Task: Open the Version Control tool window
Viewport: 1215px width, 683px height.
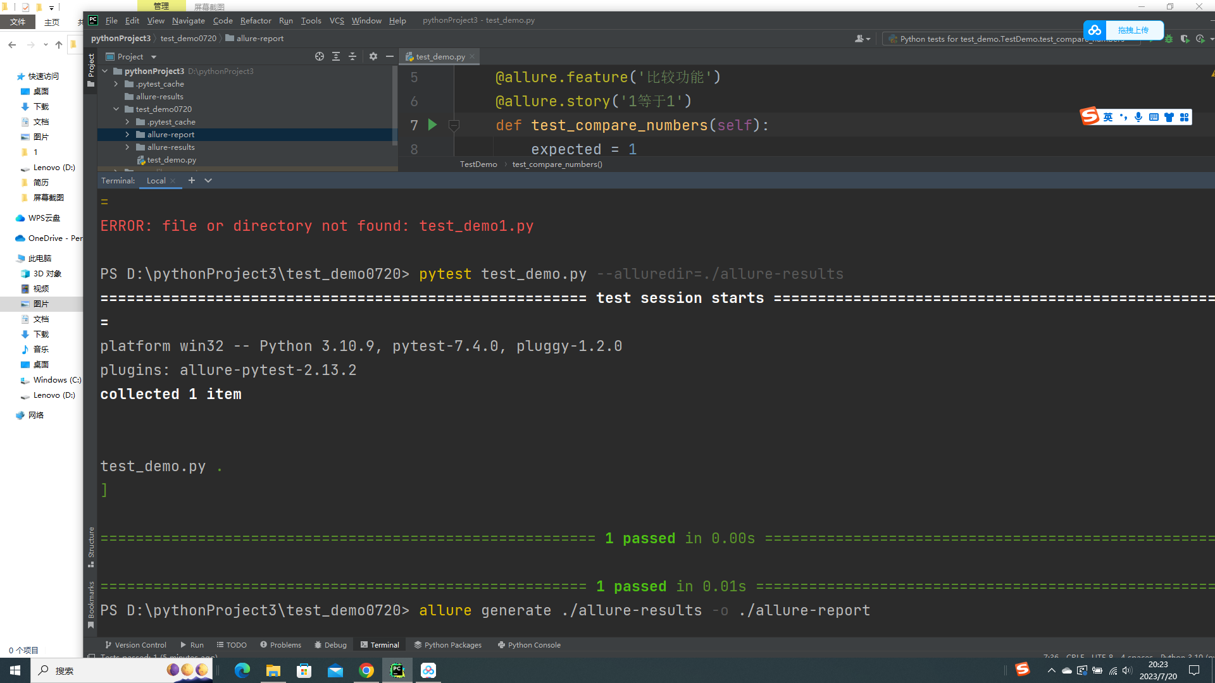Action: (135, 645)
